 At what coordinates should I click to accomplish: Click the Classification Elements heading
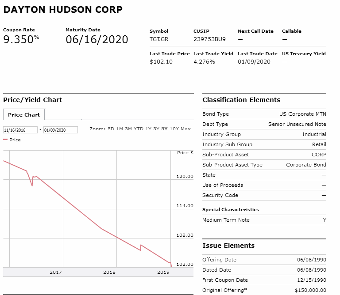tap(241, 100)
